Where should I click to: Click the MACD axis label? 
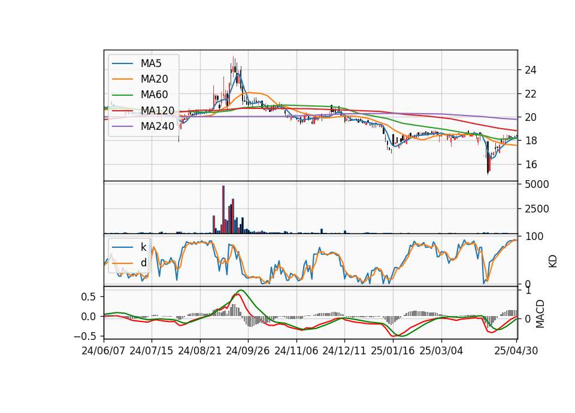pos(540,314)
